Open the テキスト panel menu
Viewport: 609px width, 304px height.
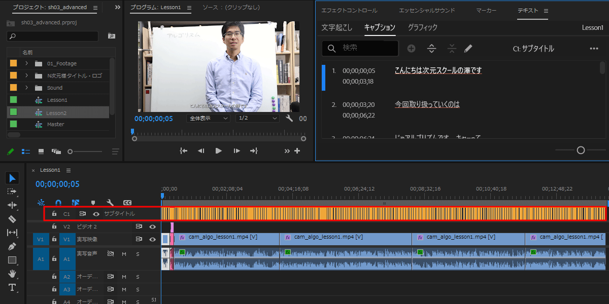(x=546, y=11)
